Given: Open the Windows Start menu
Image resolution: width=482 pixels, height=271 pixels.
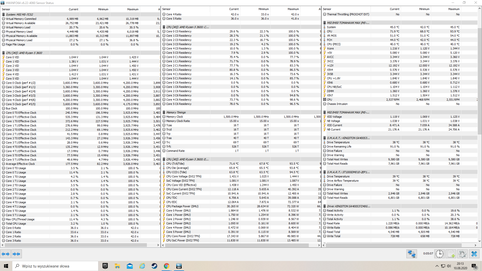Looking at the screenshot, I should click(6, 266).
